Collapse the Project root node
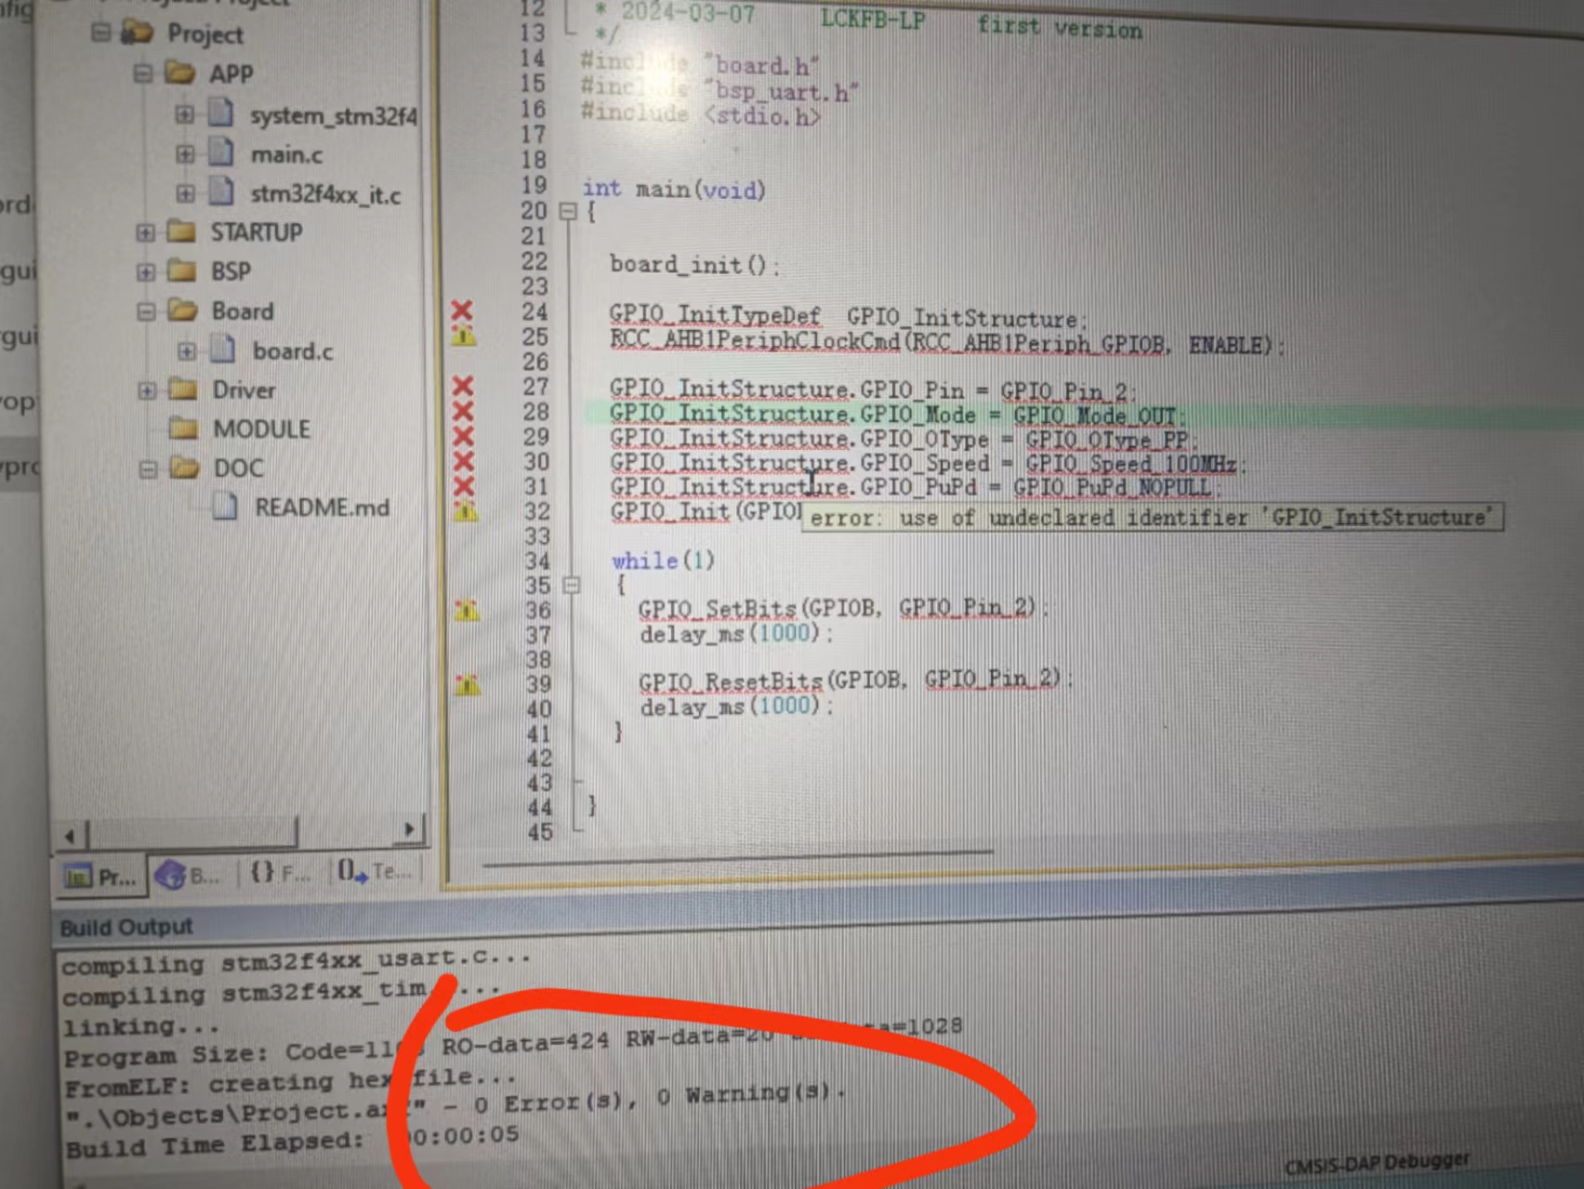 click(101, 33)
